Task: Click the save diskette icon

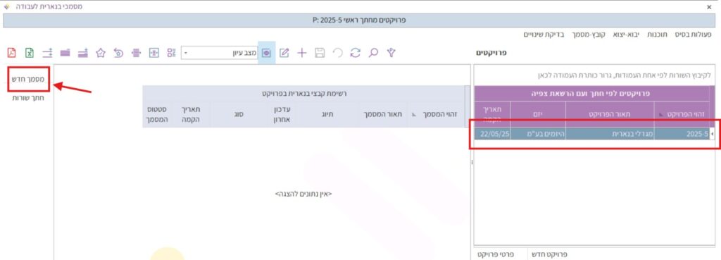Action: (x=320, y=53)
